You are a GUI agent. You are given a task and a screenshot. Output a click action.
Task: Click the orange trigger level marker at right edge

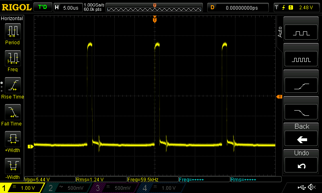[279, 96]
